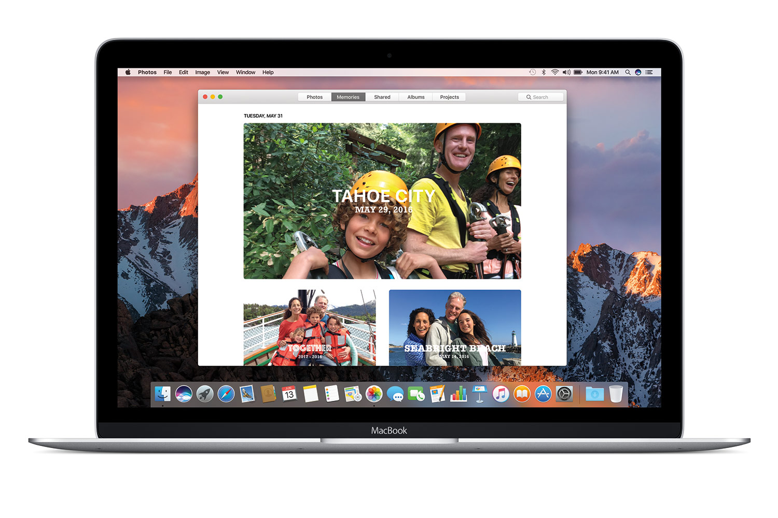The height and width of the screenshot is (518, 778).
Task: Open the View menu
Action: pyautogui.click(x=223, y=73)
